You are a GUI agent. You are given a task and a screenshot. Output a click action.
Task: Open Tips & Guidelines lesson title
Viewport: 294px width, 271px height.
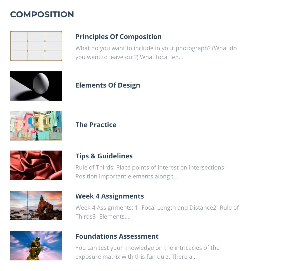[x=104, y=156]
